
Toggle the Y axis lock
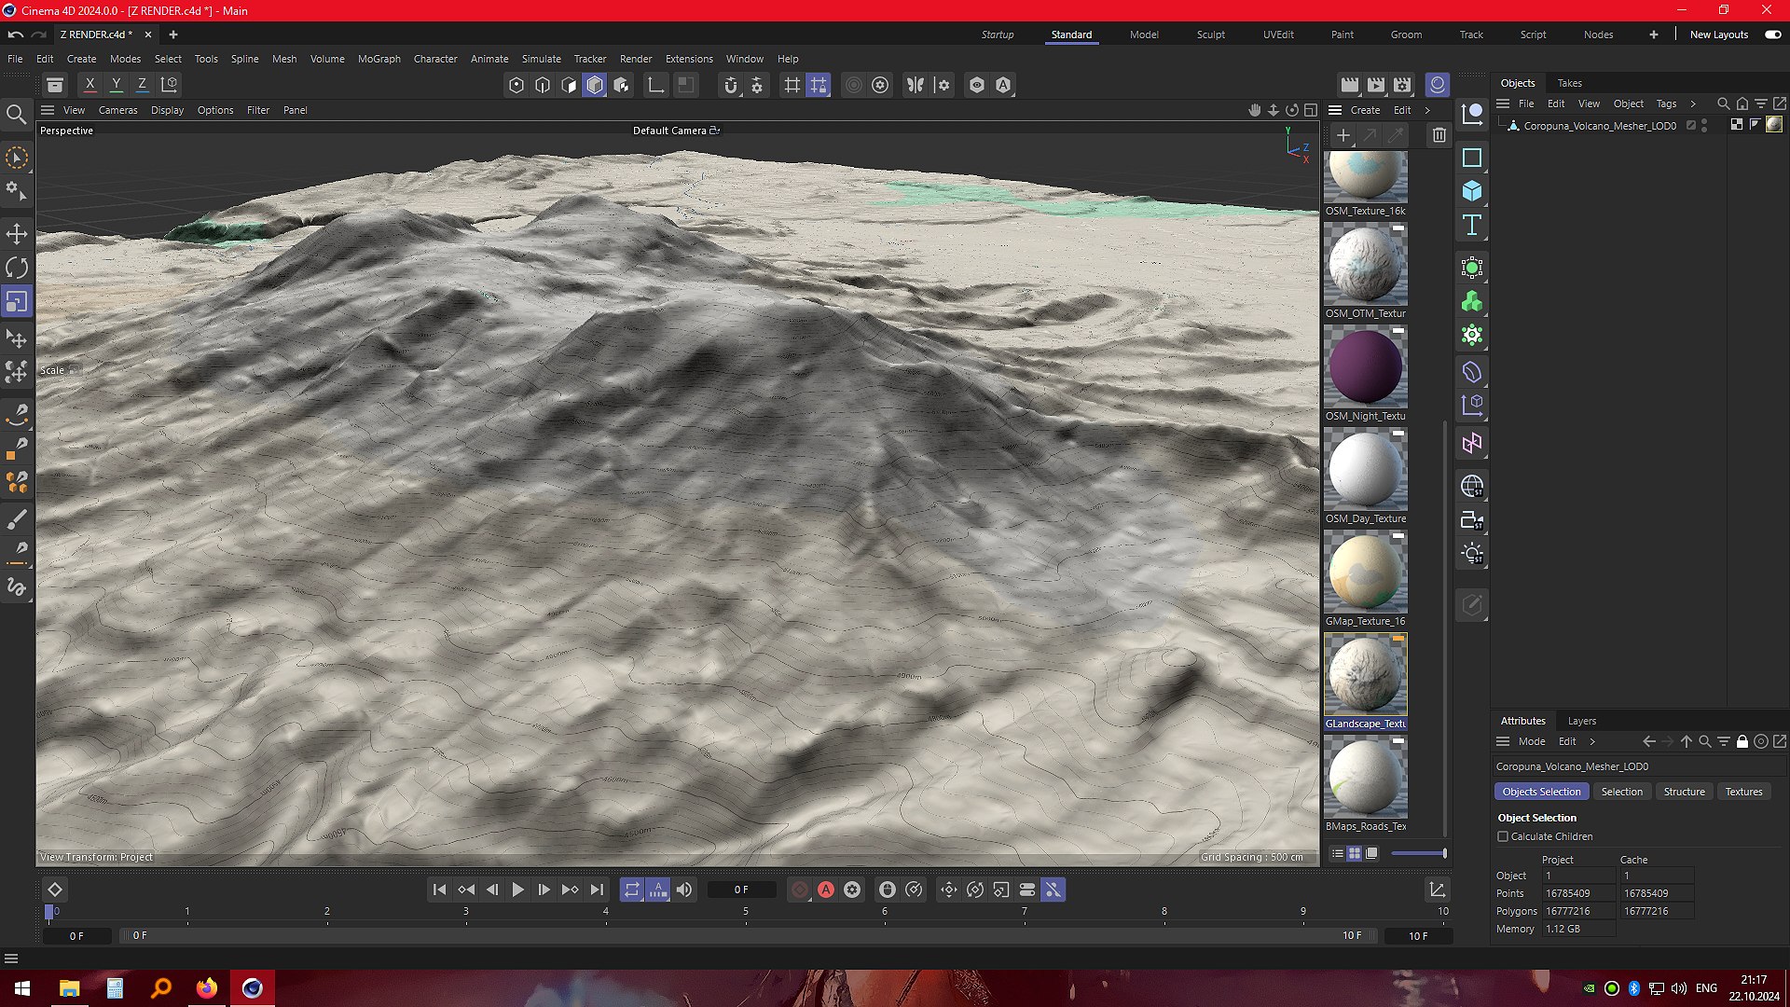pyautogui.click(x=116, y=85)
